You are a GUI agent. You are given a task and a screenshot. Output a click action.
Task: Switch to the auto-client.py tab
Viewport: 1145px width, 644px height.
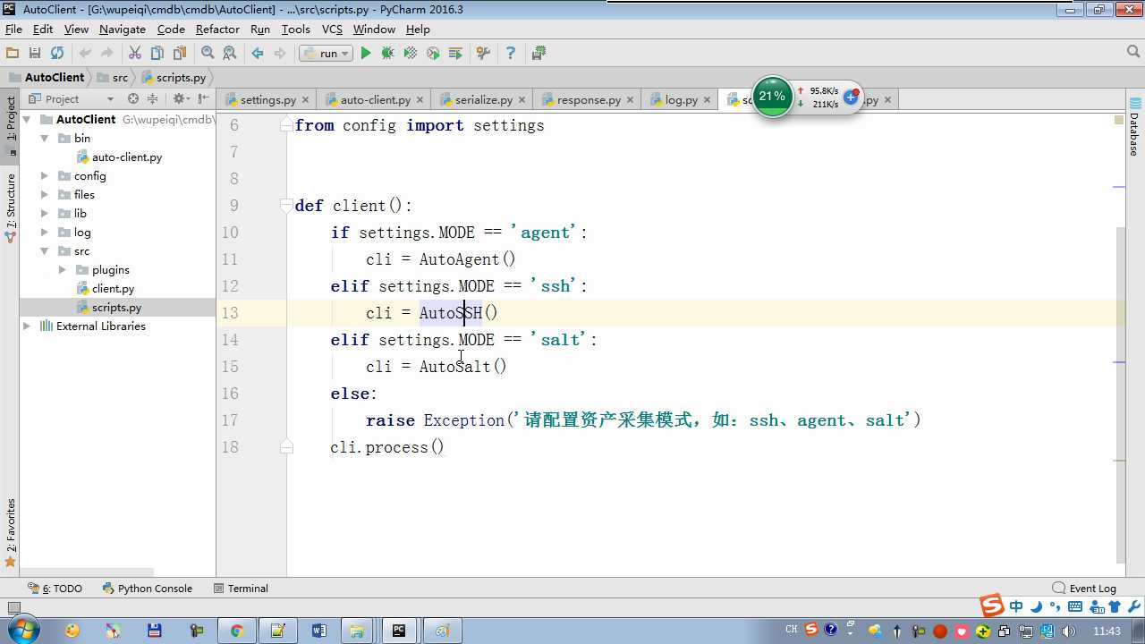[375, 99]
